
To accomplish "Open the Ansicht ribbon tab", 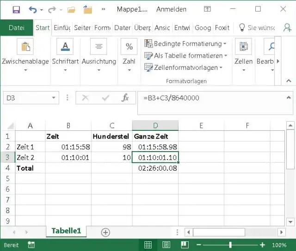I will pyautogui.click(x=162, y=28).
